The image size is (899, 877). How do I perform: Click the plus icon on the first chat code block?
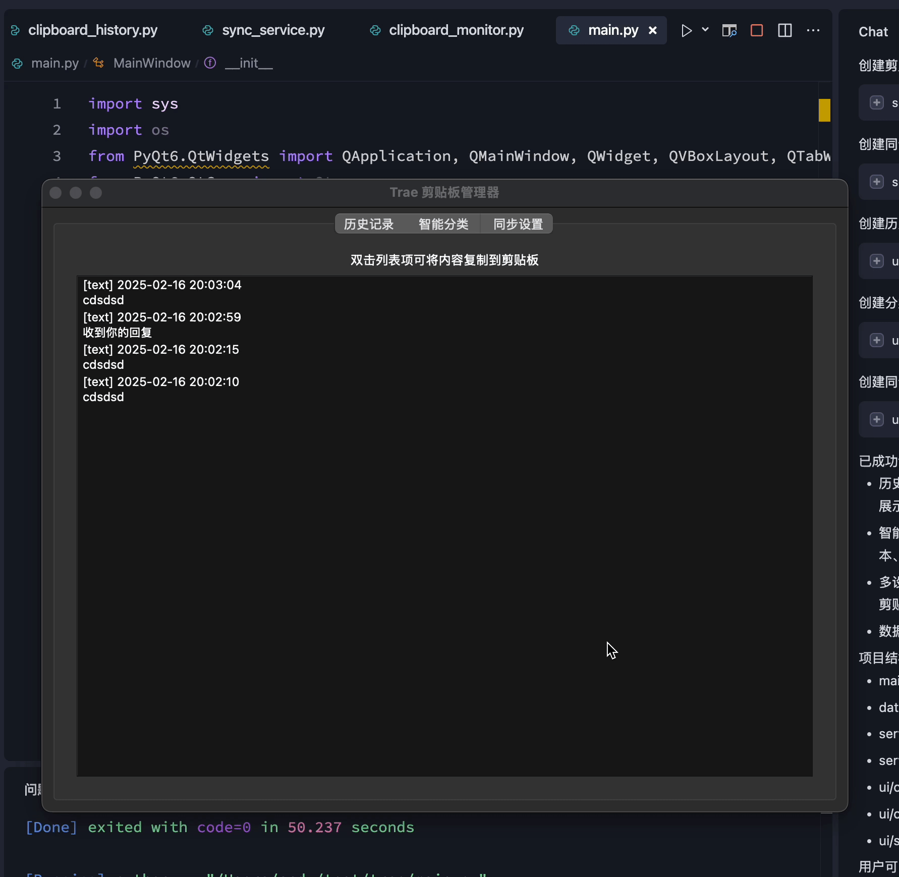point(877,102)
